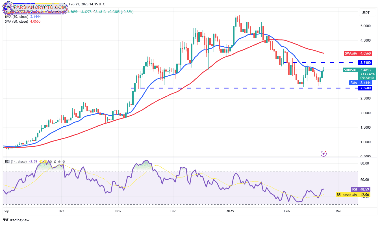Viewport: 380px width, 225px height.
Task: Click the 09:24:10 countdown in SUIUSDT tag
Action: pos(367,78)
